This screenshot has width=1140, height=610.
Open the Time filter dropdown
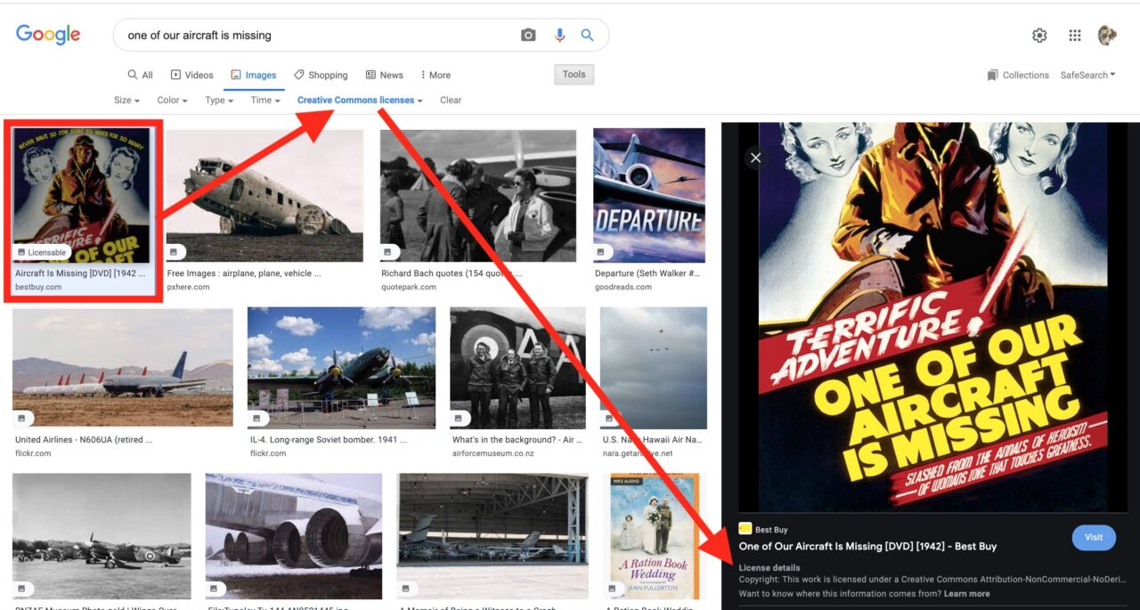[x=265, y=100]
